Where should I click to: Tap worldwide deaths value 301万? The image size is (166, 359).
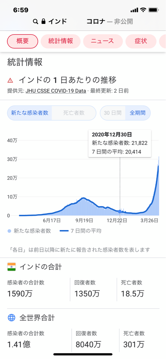134,344
